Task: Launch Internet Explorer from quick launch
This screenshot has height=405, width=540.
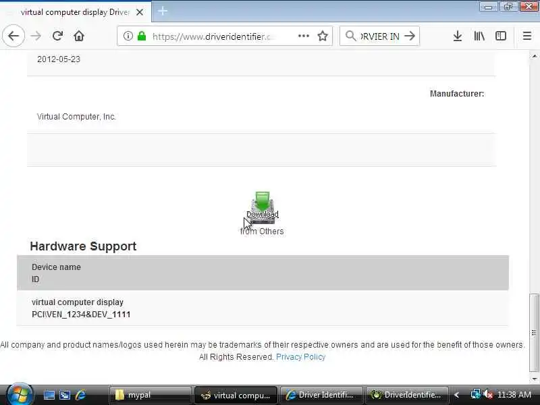Action: tap(80, 395)
